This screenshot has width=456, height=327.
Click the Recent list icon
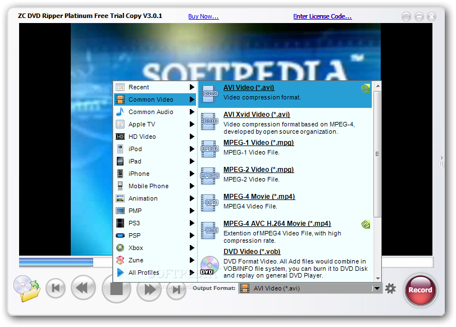(120, 87)
